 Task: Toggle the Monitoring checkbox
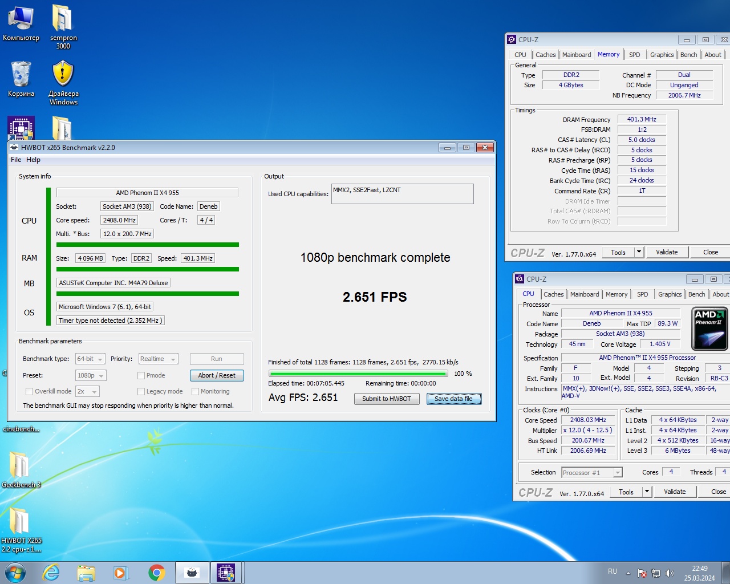point(195,391)
